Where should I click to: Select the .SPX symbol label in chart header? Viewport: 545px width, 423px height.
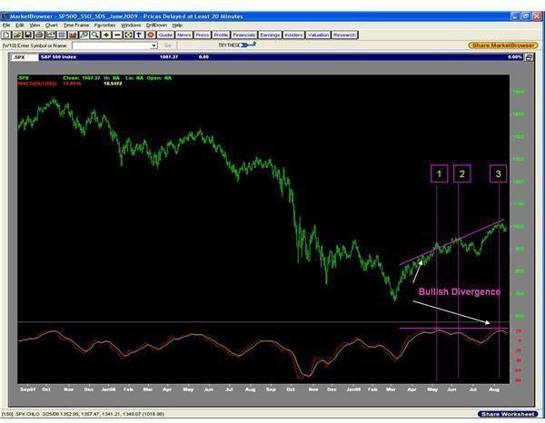(19, 57)
